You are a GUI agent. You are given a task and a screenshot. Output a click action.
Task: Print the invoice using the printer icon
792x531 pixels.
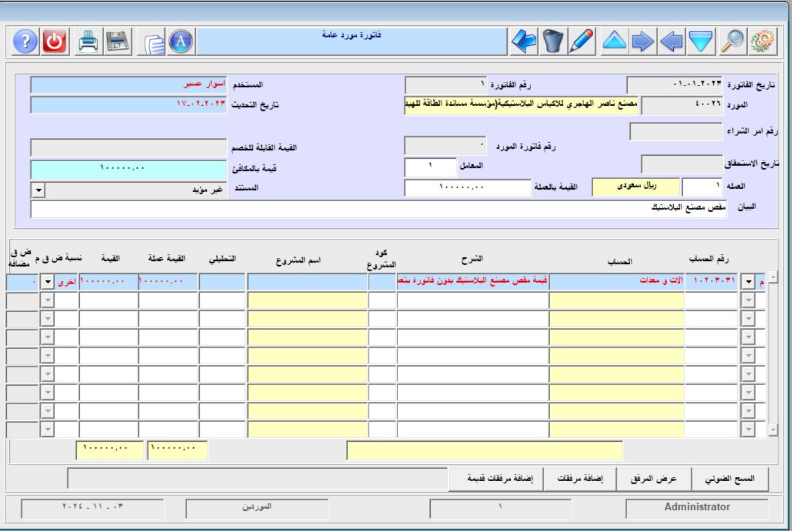pos(89,42)
